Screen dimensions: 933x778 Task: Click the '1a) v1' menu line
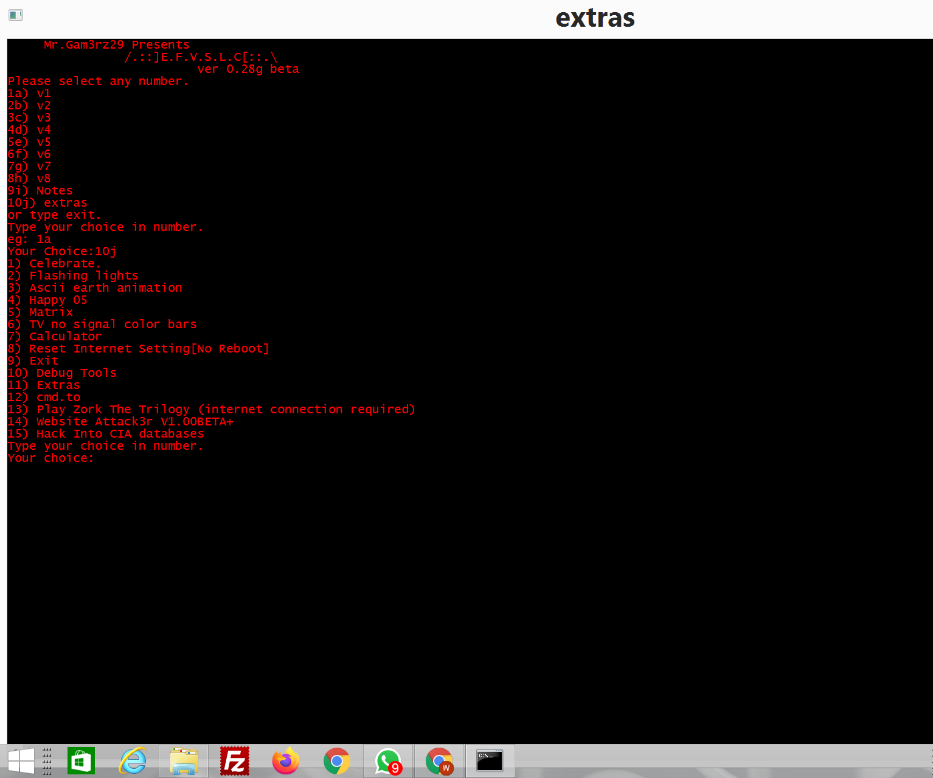[29, 94]
